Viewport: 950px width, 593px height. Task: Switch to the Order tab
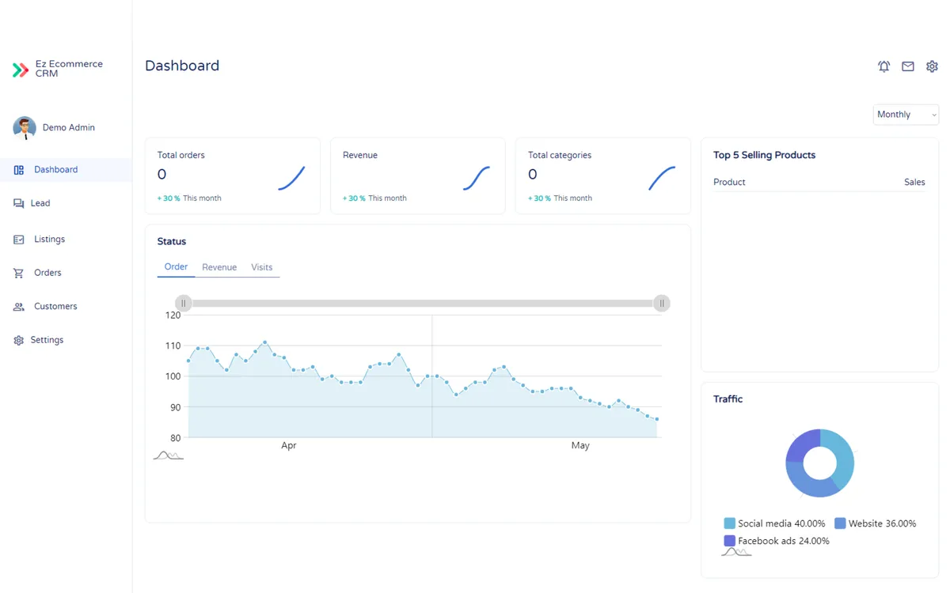click(176, 267)
